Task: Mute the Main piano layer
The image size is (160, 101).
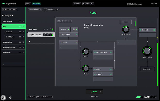Action: [44, 29]
